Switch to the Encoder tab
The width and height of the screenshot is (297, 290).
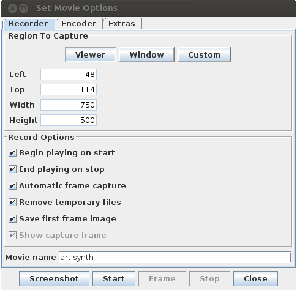click(79, 24)
